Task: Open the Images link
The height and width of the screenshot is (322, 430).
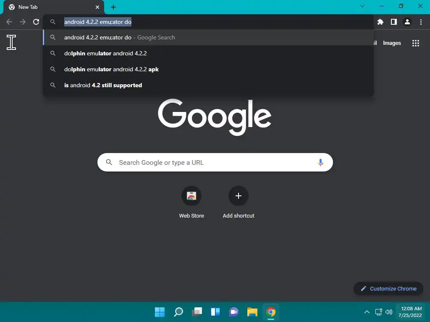Action: click(392, 43)
